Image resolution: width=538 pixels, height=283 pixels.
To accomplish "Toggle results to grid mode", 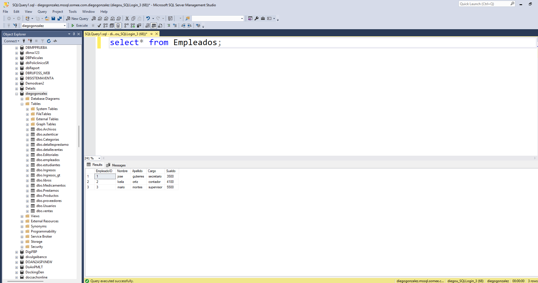I will click(154, 26).
